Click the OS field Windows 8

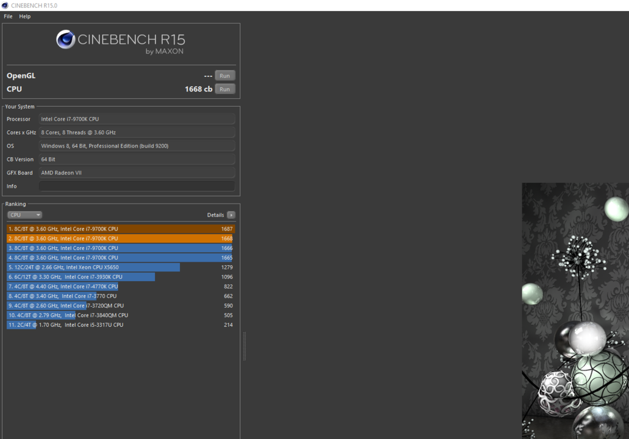(x=137, y=146)
